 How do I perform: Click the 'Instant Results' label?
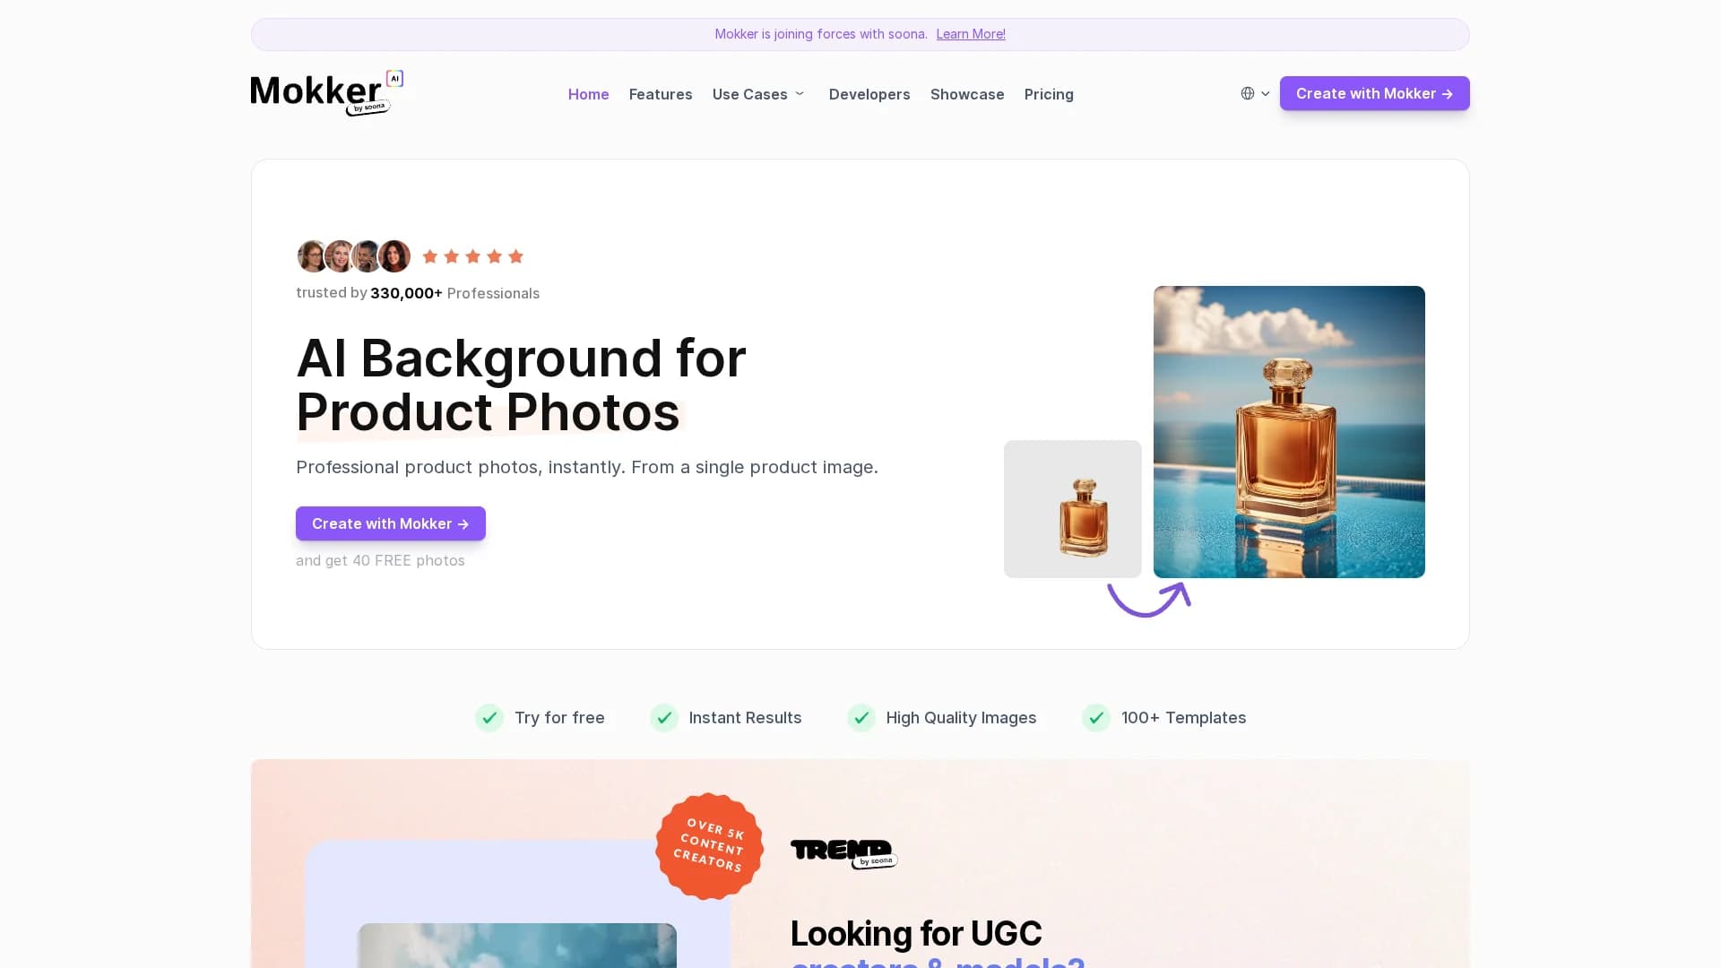click(x=746, y=718)
